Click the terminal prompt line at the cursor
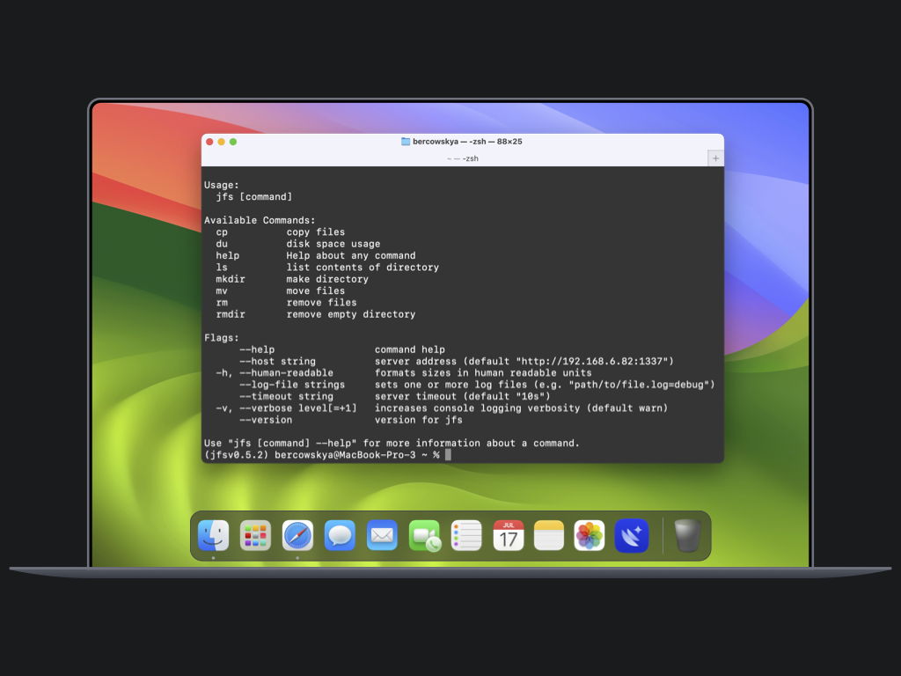This screenshot has height=676, width=901. tap(448, 455)
